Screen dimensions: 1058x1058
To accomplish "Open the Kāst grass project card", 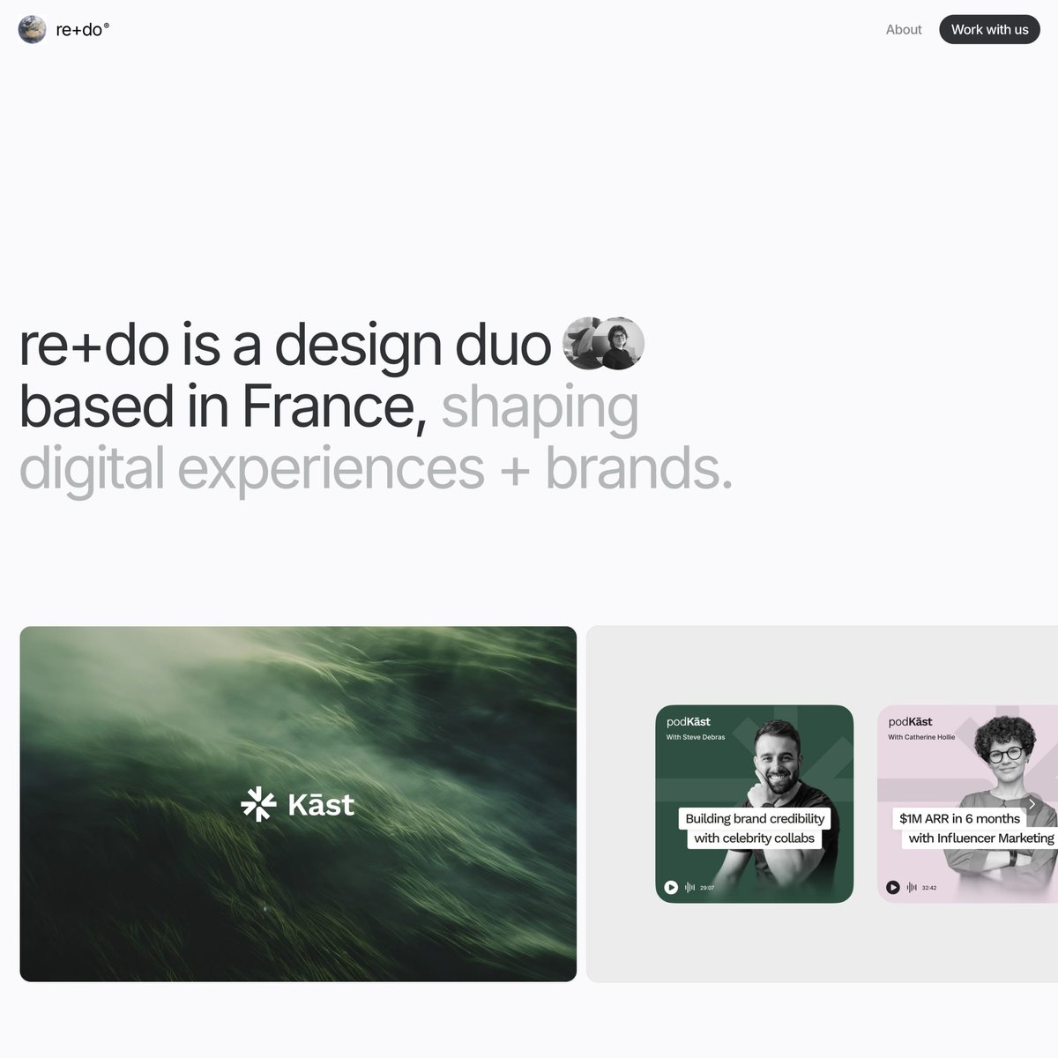I will tap(298, 803).
